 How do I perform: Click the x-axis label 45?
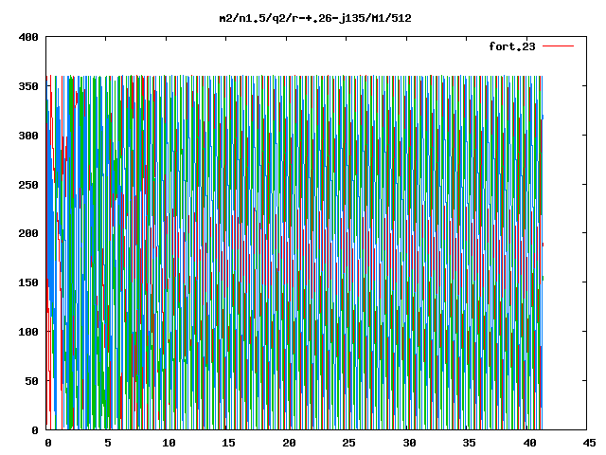point(589,443)
